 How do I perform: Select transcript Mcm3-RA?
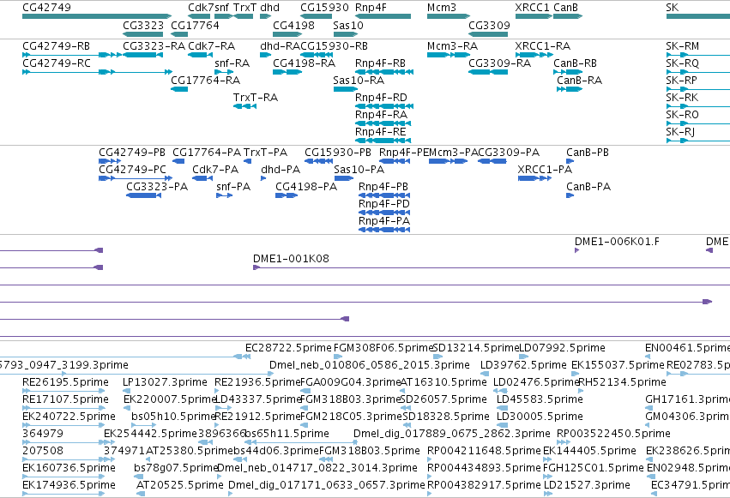click(x=449, y=55)
